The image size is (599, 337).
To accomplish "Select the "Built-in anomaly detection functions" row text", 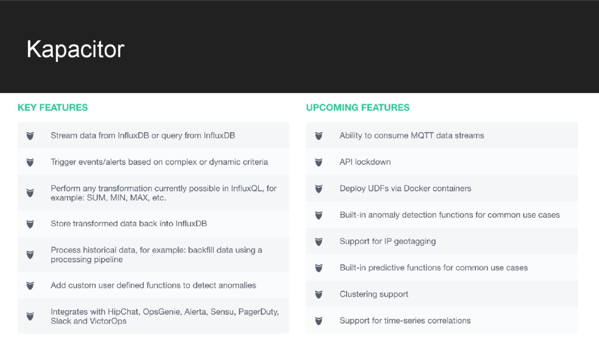I will [x=449, y=215].
